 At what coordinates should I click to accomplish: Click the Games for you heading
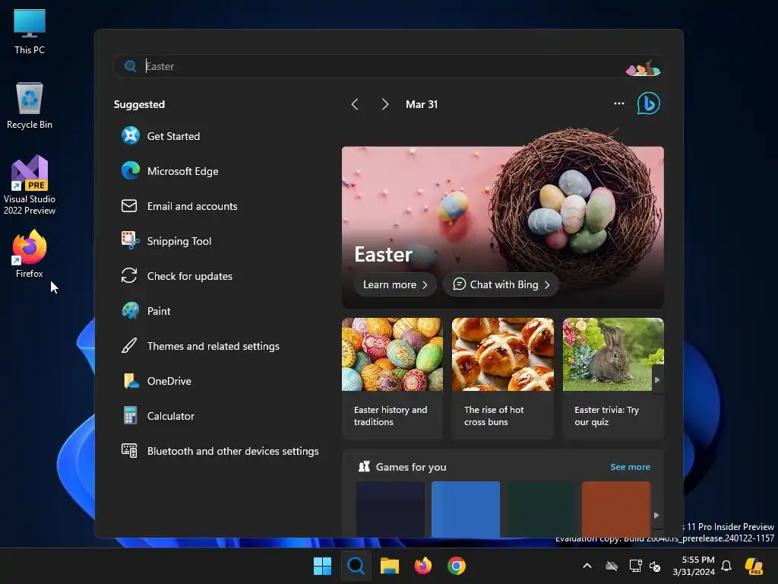click(x=411, y=467)
